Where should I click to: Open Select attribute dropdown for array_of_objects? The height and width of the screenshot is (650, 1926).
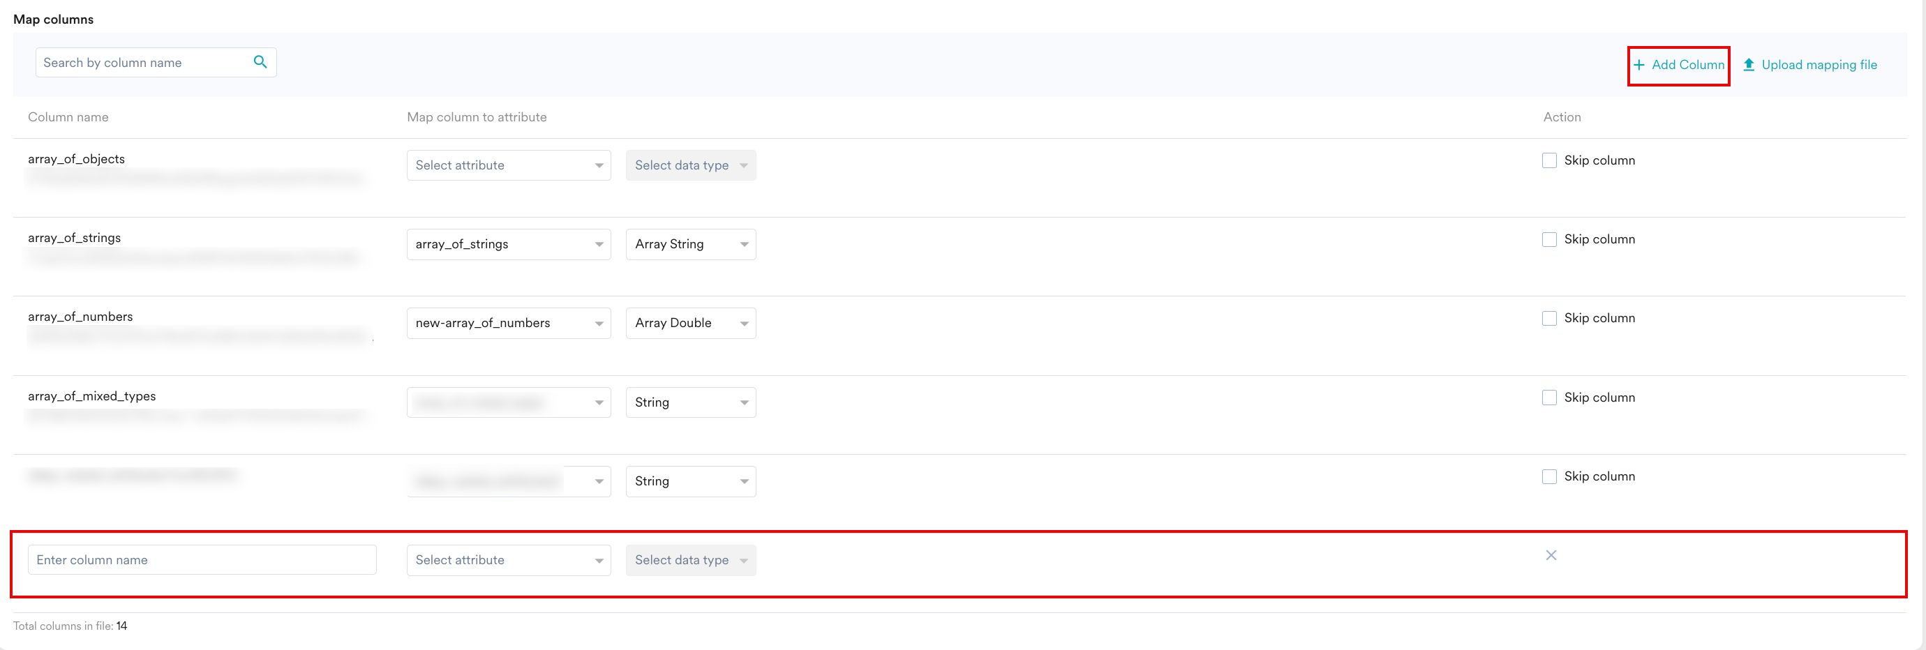pos(509,165)
